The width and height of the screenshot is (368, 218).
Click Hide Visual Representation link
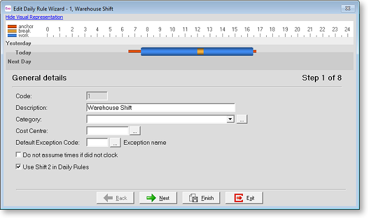(34, 17)
